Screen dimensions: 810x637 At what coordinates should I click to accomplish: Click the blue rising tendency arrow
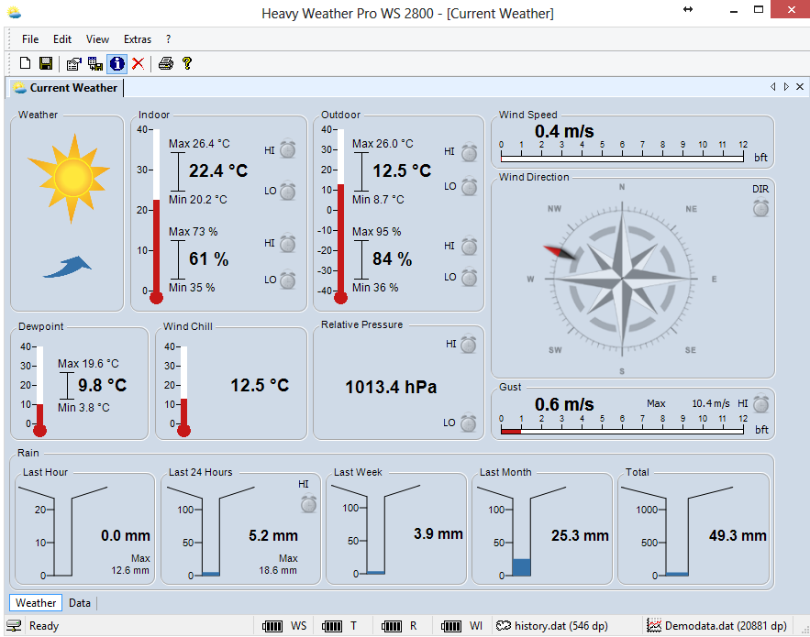pyautogui.click(x=67, y=267)
